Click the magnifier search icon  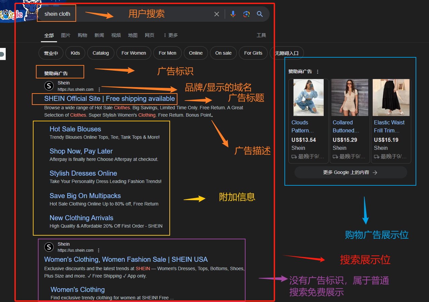pyautogui.click(x=260, y=14)
